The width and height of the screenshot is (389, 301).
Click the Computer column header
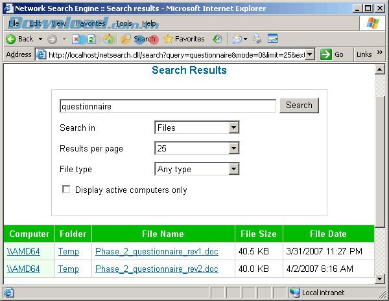(x=29, y=234)
